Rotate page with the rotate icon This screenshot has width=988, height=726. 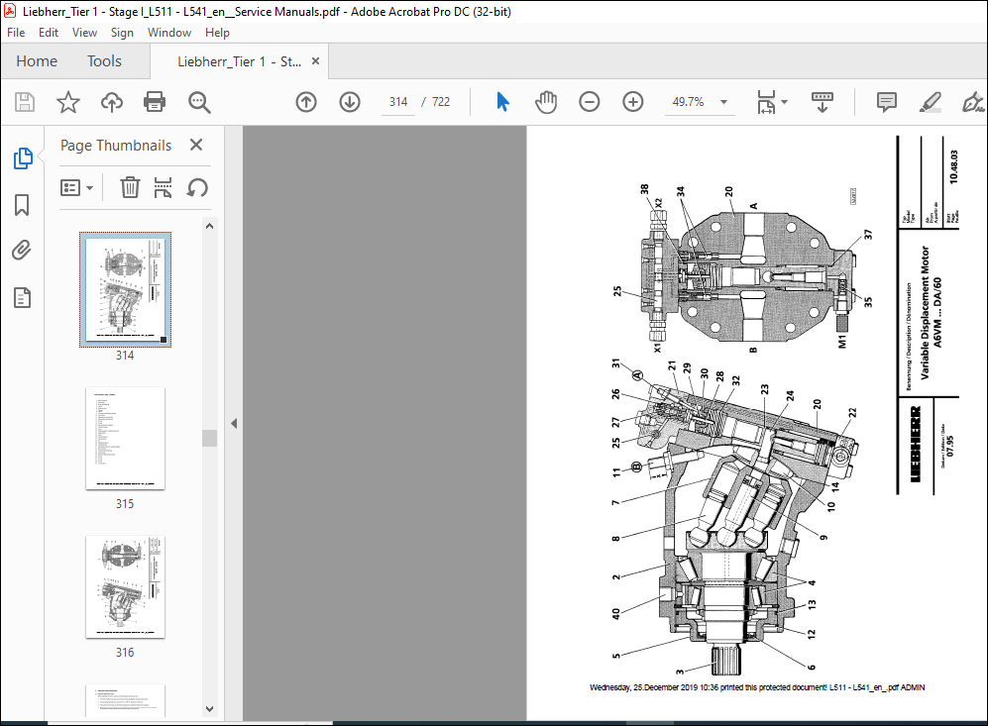[197, 187]
